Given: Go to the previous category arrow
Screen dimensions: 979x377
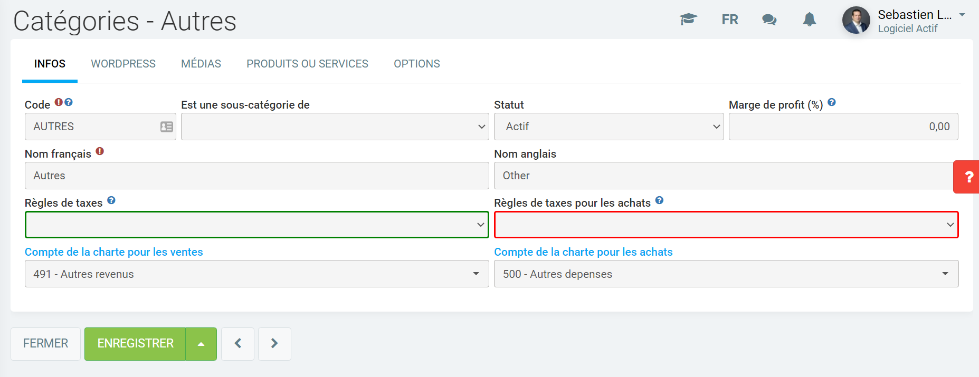Looking at the screenshot, I should coord(237,344).
